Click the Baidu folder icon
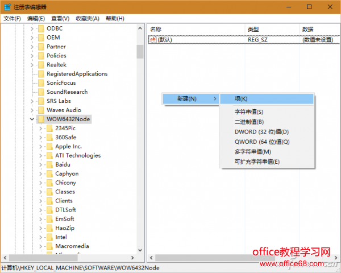The width and height of the screenshot is (341, 273). [x=49, y=164]
